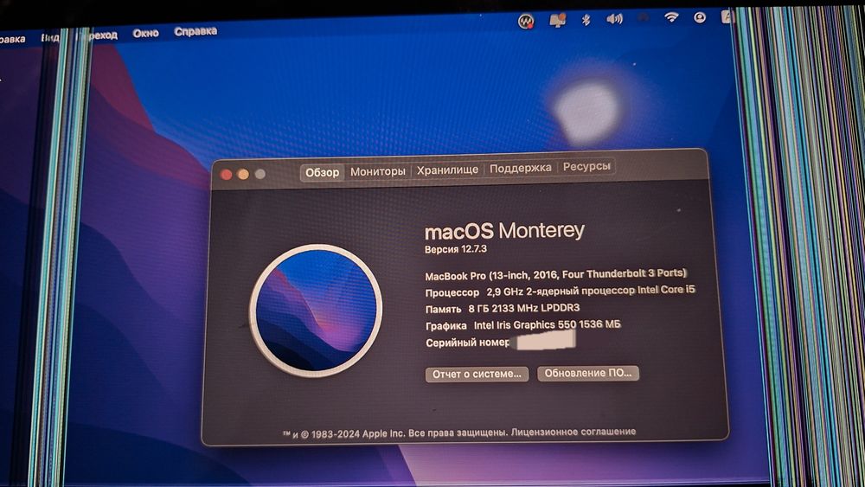Open the Bluetooth menu bar icon
This screenshot has height=487, width=865.
[586, 20]
